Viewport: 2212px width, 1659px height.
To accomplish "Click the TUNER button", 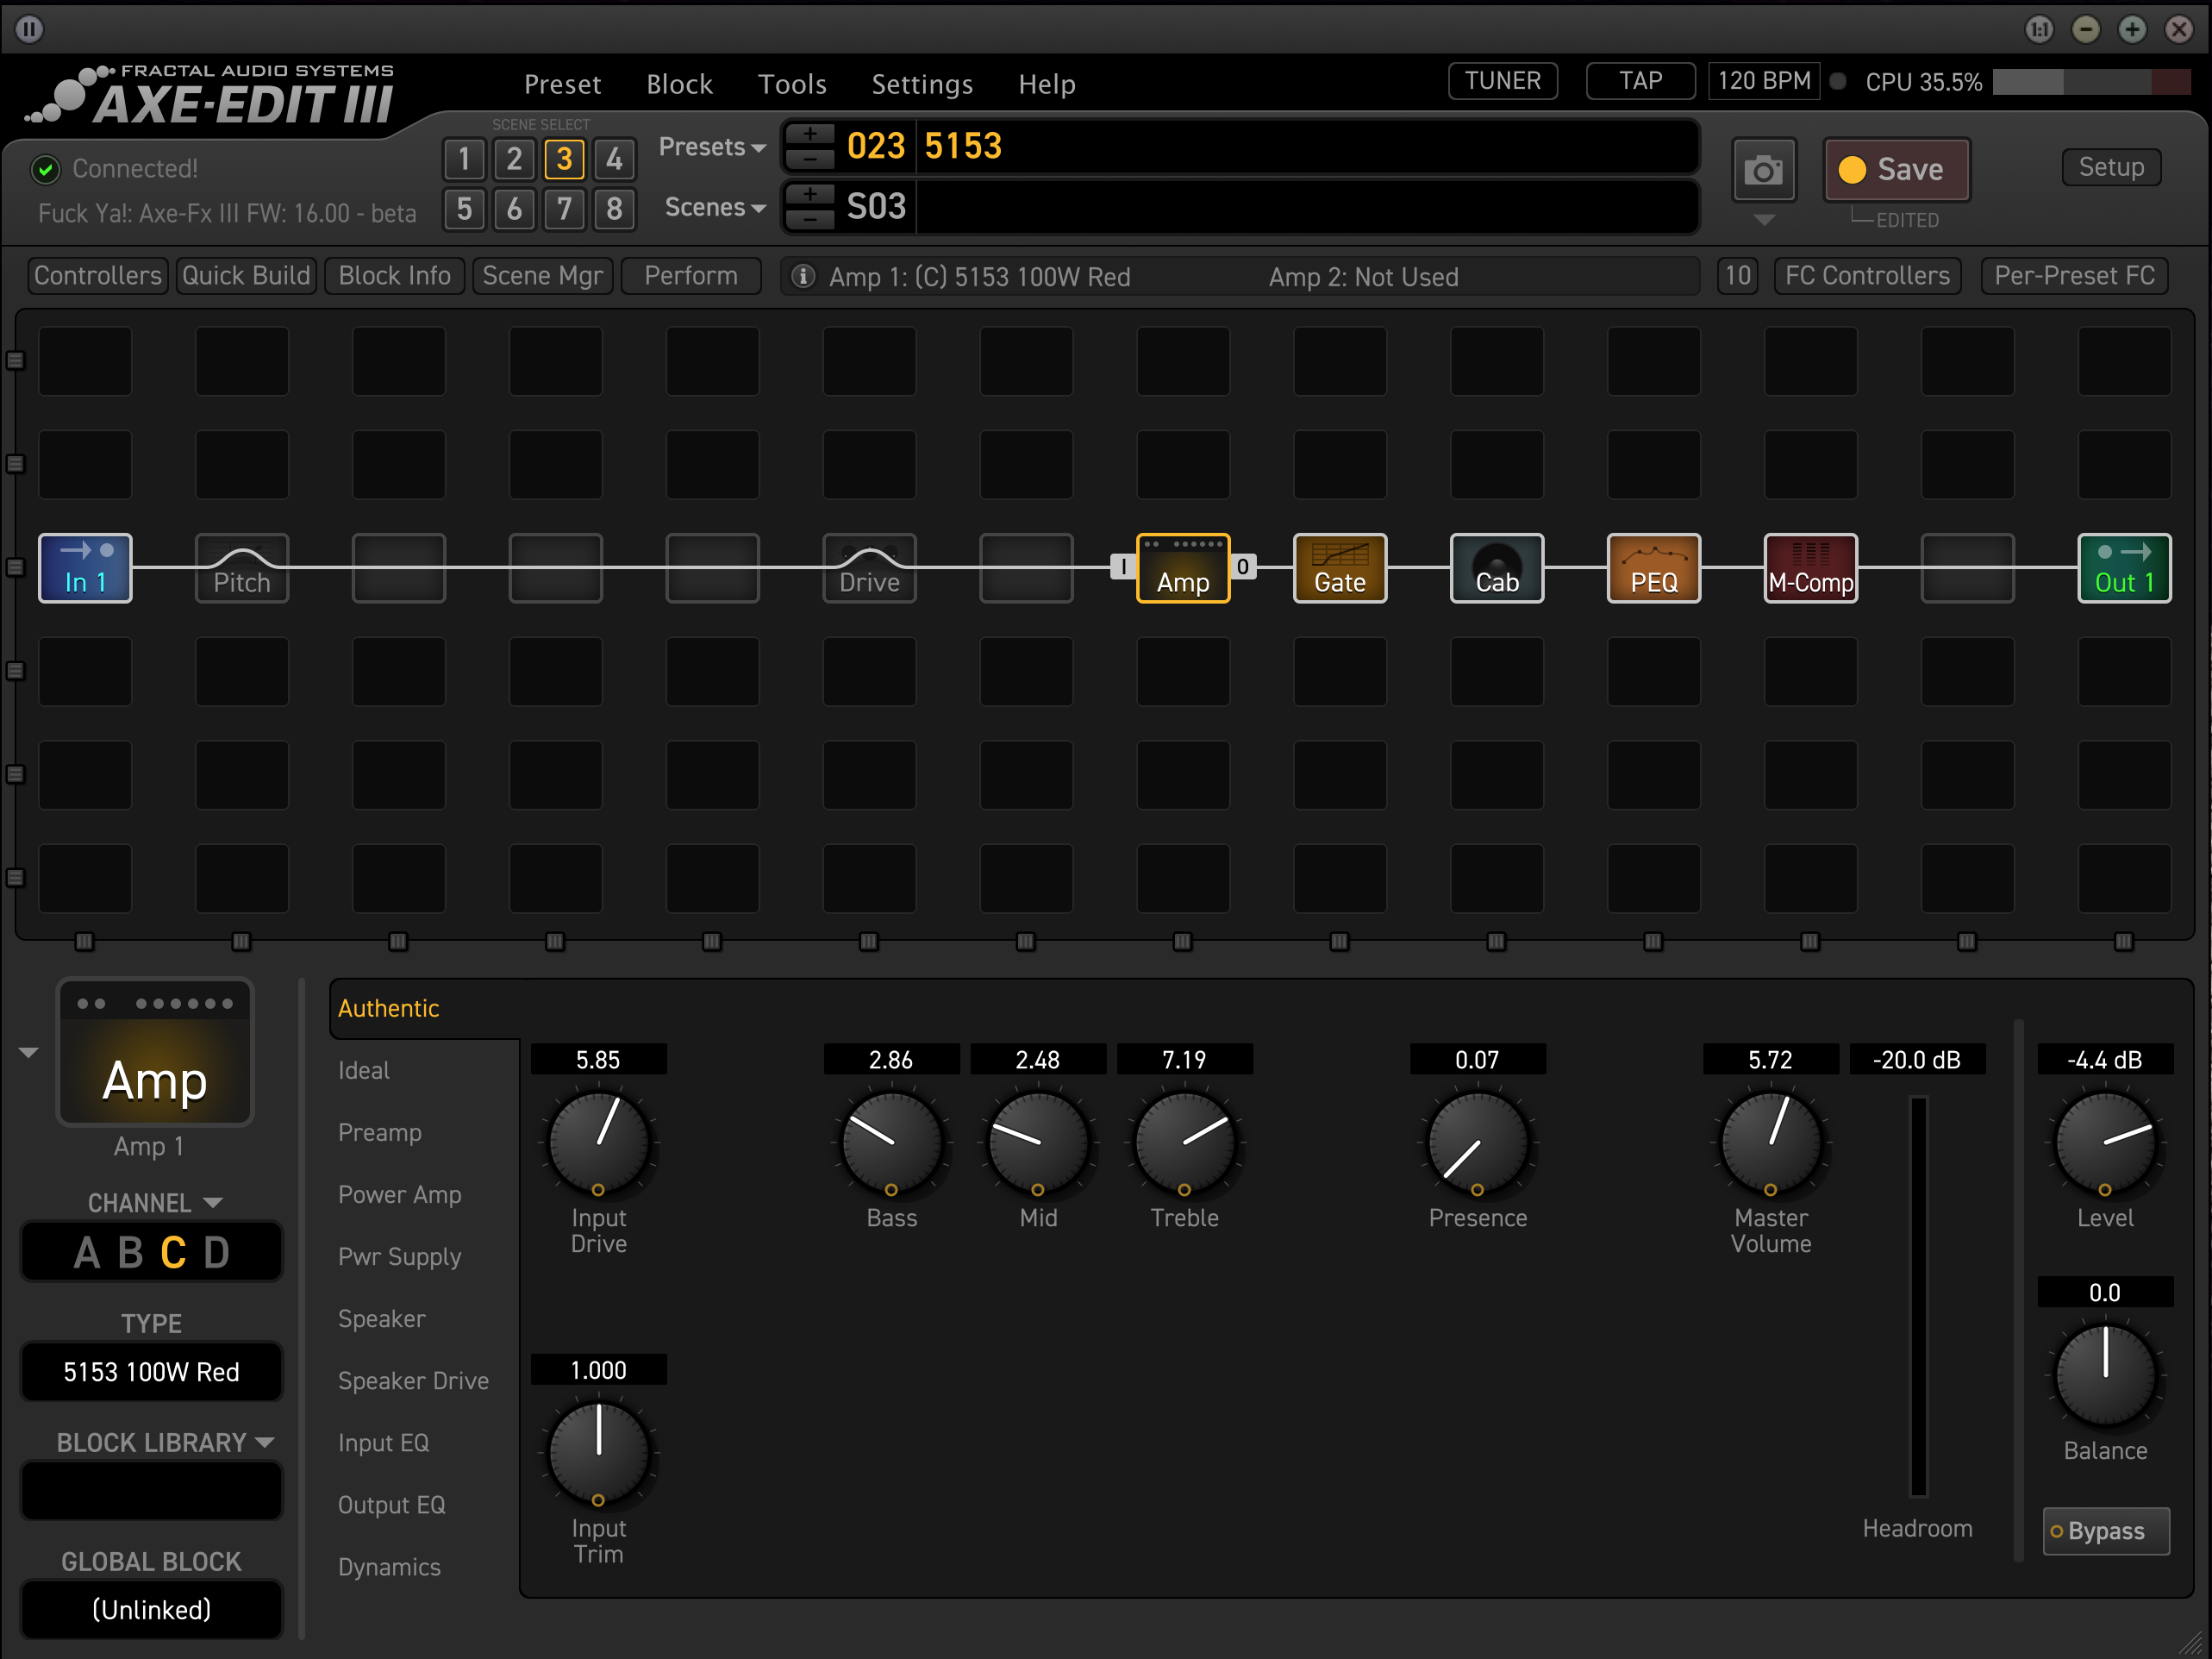I will click(1503, 81).
